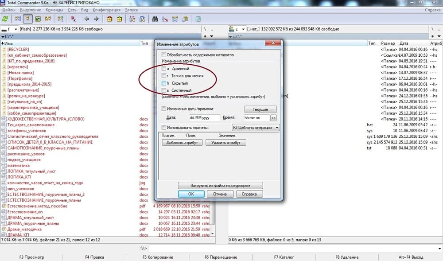
Task: Click the Pack files gift-box icon
Action: [109, 19]
